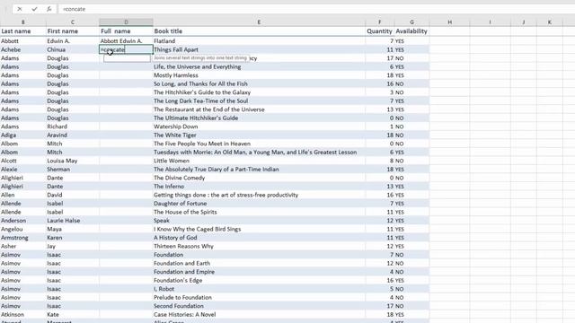575x323 pixels.
Task: Click first name cell 'David'
Action: (x=73, y=195)
